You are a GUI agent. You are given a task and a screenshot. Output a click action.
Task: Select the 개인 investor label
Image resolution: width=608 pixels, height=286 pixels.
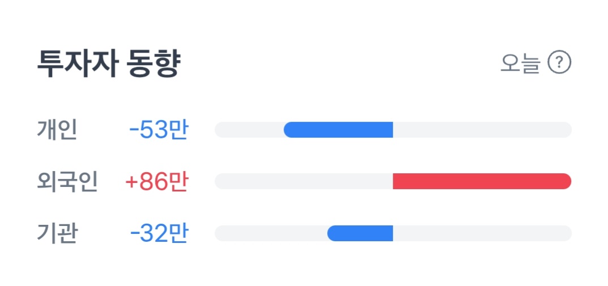tap(57, 130)
